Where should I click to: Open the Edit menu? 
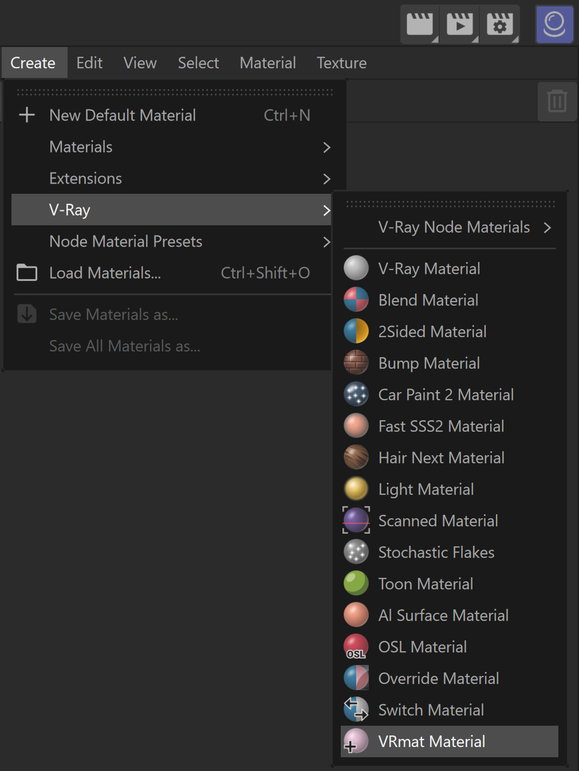tap(89, 63)
